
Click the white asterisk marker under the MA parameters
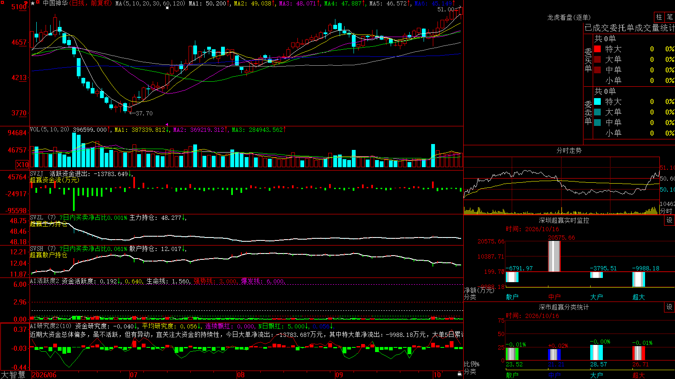[x=167, y=8]
